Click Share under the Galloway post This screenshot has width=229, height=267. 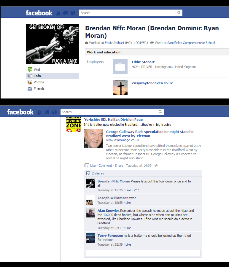coord(119,166)
